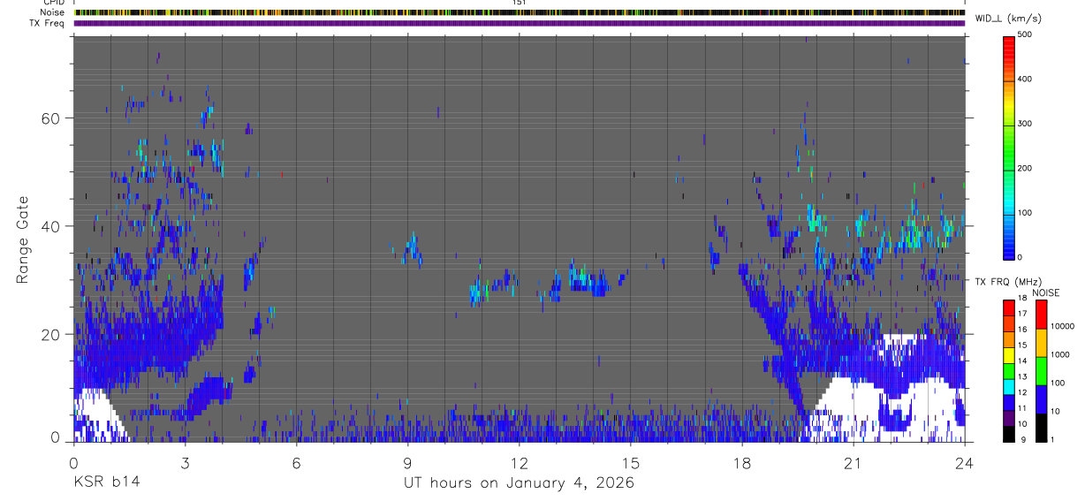This screenshot has height=501, width=1085.
Task: Click the 500 tick on the WID colorbar
Action: pyautogui.click(x=1025, y=34)
